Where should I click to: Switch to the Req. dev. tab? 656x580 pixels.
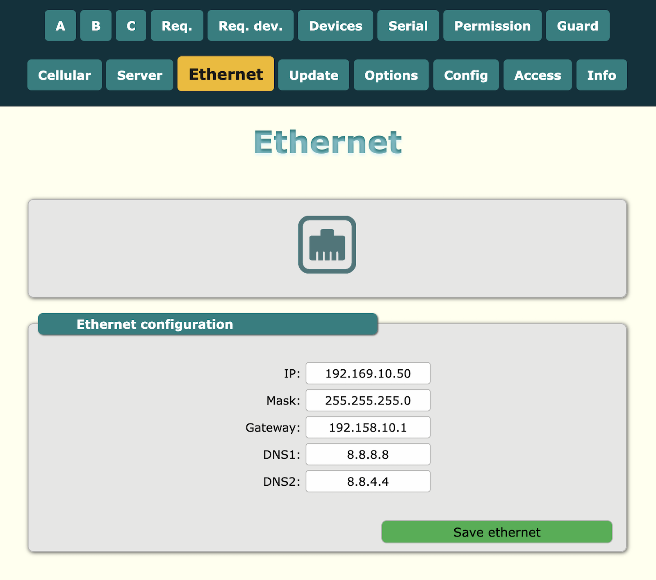pyautogui.click(x=251, y=26)
